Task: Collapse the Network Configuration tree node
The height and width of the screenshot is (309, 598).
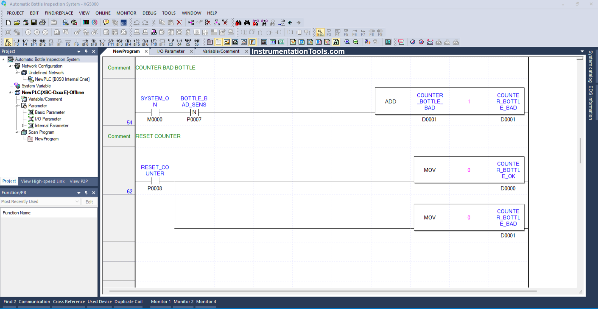Action: (10, 66)
